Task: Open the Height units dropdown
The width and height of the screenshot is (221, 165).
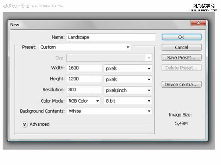Action: tap(128, 80)
